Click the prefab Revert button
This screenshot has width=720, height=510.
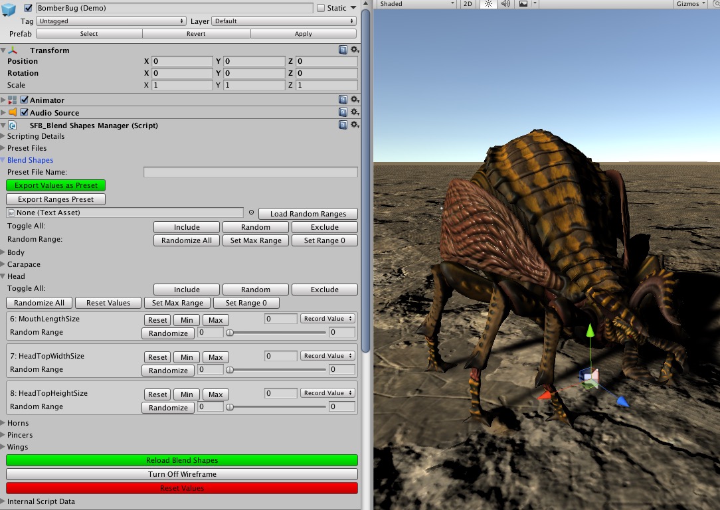point(196,33)
